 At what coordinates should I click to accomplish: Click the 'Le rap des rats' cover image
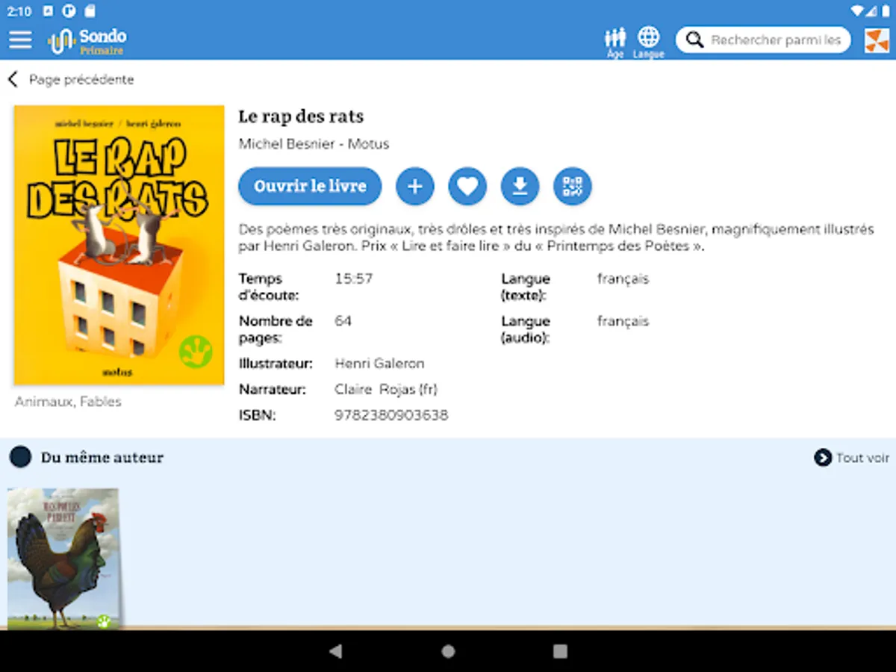119,245
